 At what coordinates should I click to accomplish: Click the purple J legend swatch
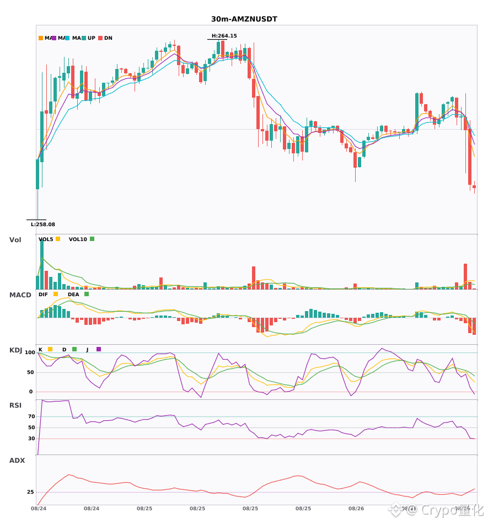99,349
